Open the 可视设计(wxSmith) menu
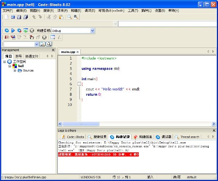Image resolution: width=218 pixels, height=181 pixels. [112, 11]
